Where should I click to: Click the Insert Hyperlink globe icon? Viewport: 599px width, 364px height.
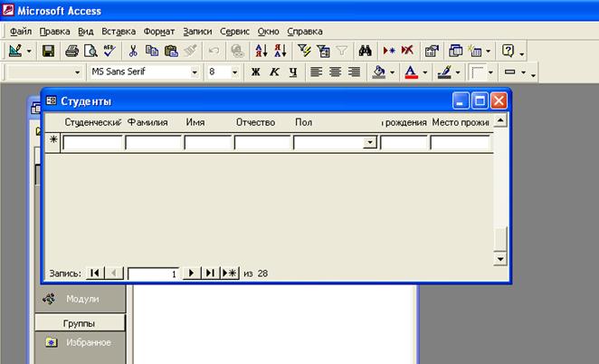click(x=237, y=51)
